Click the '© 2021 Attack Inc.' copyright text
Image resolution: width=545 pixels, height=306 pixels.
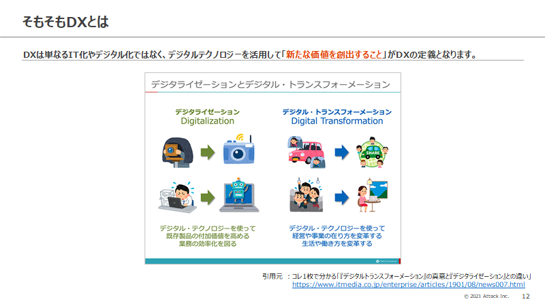(486, 296)
